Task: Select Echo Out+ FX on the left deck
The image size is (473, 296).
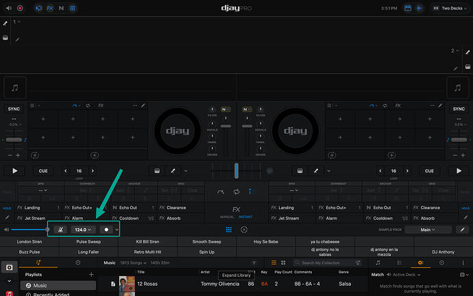Action: point(86,208)
